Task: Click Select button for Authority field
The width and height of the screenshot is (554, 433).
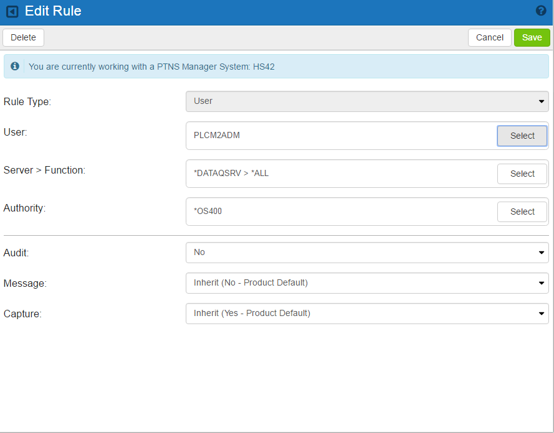Action: 522,212
